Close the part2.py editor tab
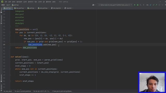This screenshot has height=93, width=166. click(x=36, y=8)
